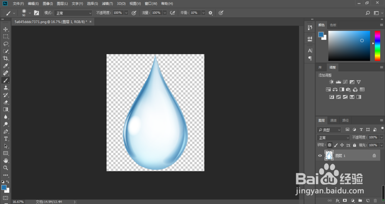Select the Rectangular Marquee tool
Viewport: 385px width, 204px height.
6,37
